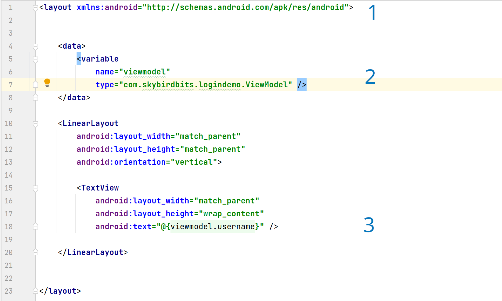Click line number 7 in the gutter
Viewport: 502px width, 301px height.
(x=11, y=84)
